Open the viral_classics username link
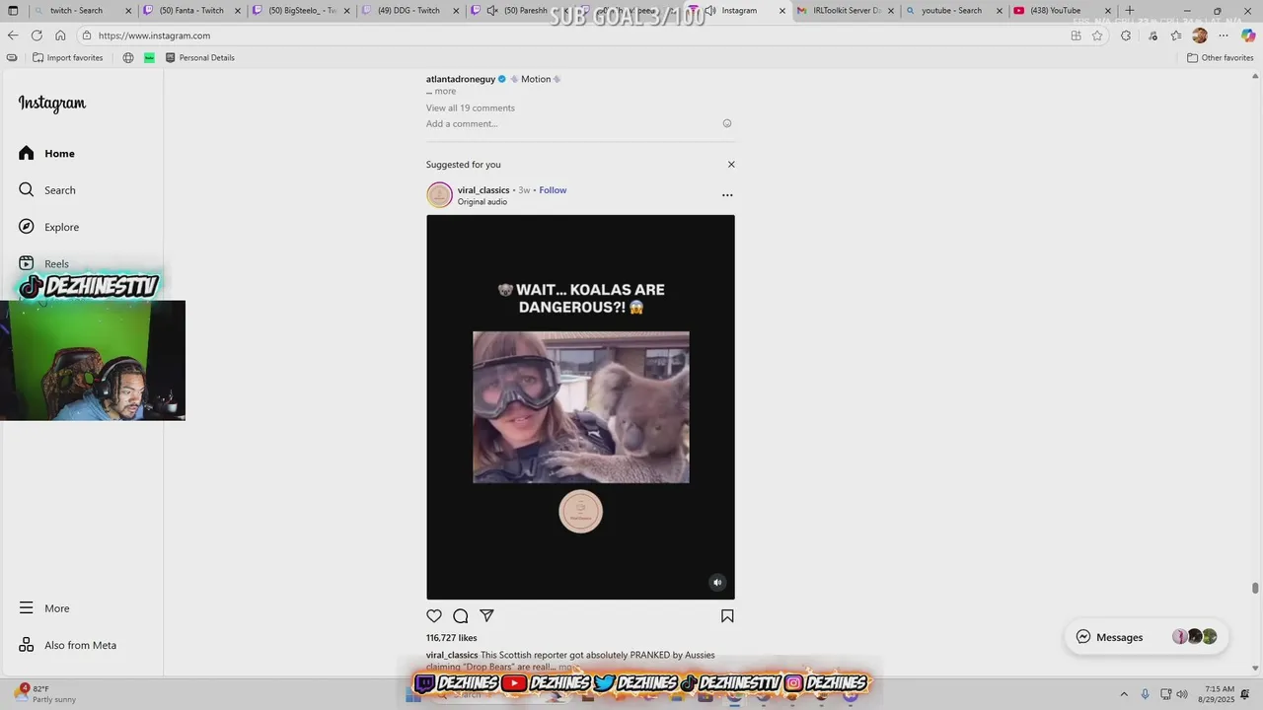Viewport: 1263px width, 710px height. [x=483, y=190]
